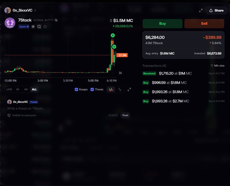Click the -$389.89 loss value
This screenshot has width=230, height=186.
point(212,37)
